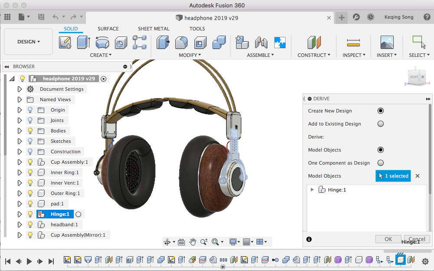Click the Measure ruler icon under Inspect
The height and width of the screenshot is (271, 434).
pos(354,43)
